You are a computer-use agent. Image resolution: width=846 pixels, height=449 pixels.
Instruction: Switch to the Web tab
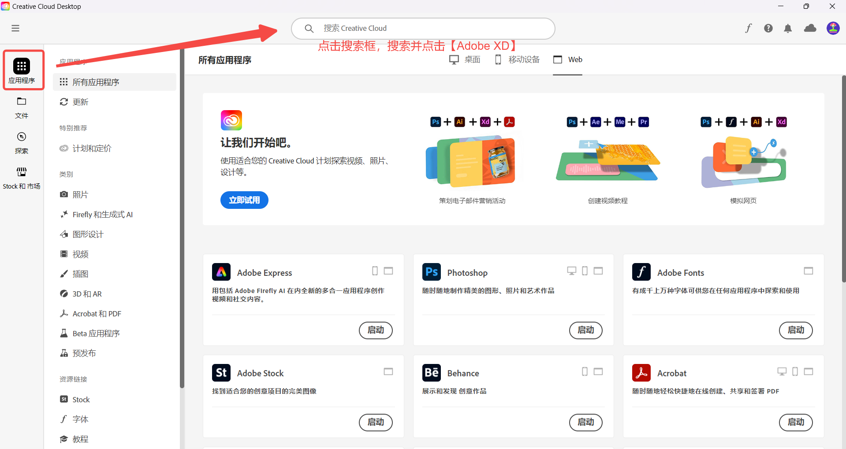click(x=568, y=59)
